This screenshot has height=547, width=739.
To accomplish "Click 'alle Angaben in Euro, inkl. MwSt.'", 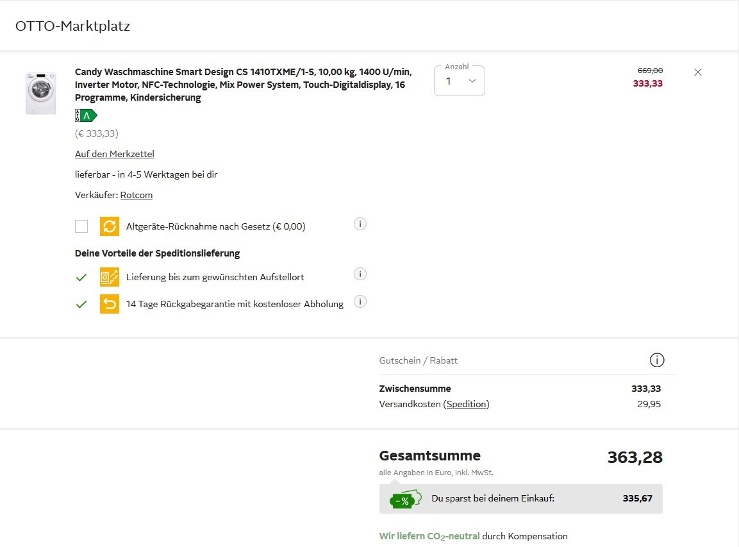I will pos(436,473).
